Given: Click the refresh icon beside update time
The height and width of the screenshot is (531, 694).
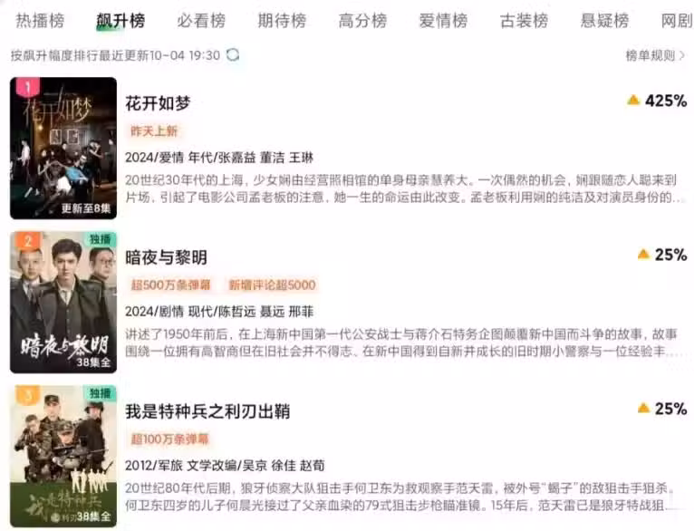Looking at the screenshot, I should tap(233, 55).
